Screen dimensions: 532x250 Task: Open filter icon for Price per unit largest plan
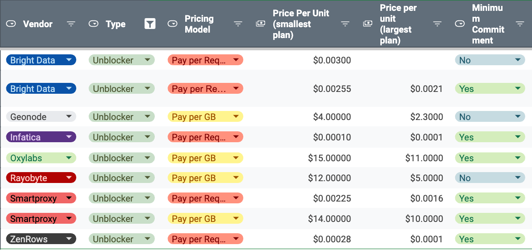tap(438, 24)
